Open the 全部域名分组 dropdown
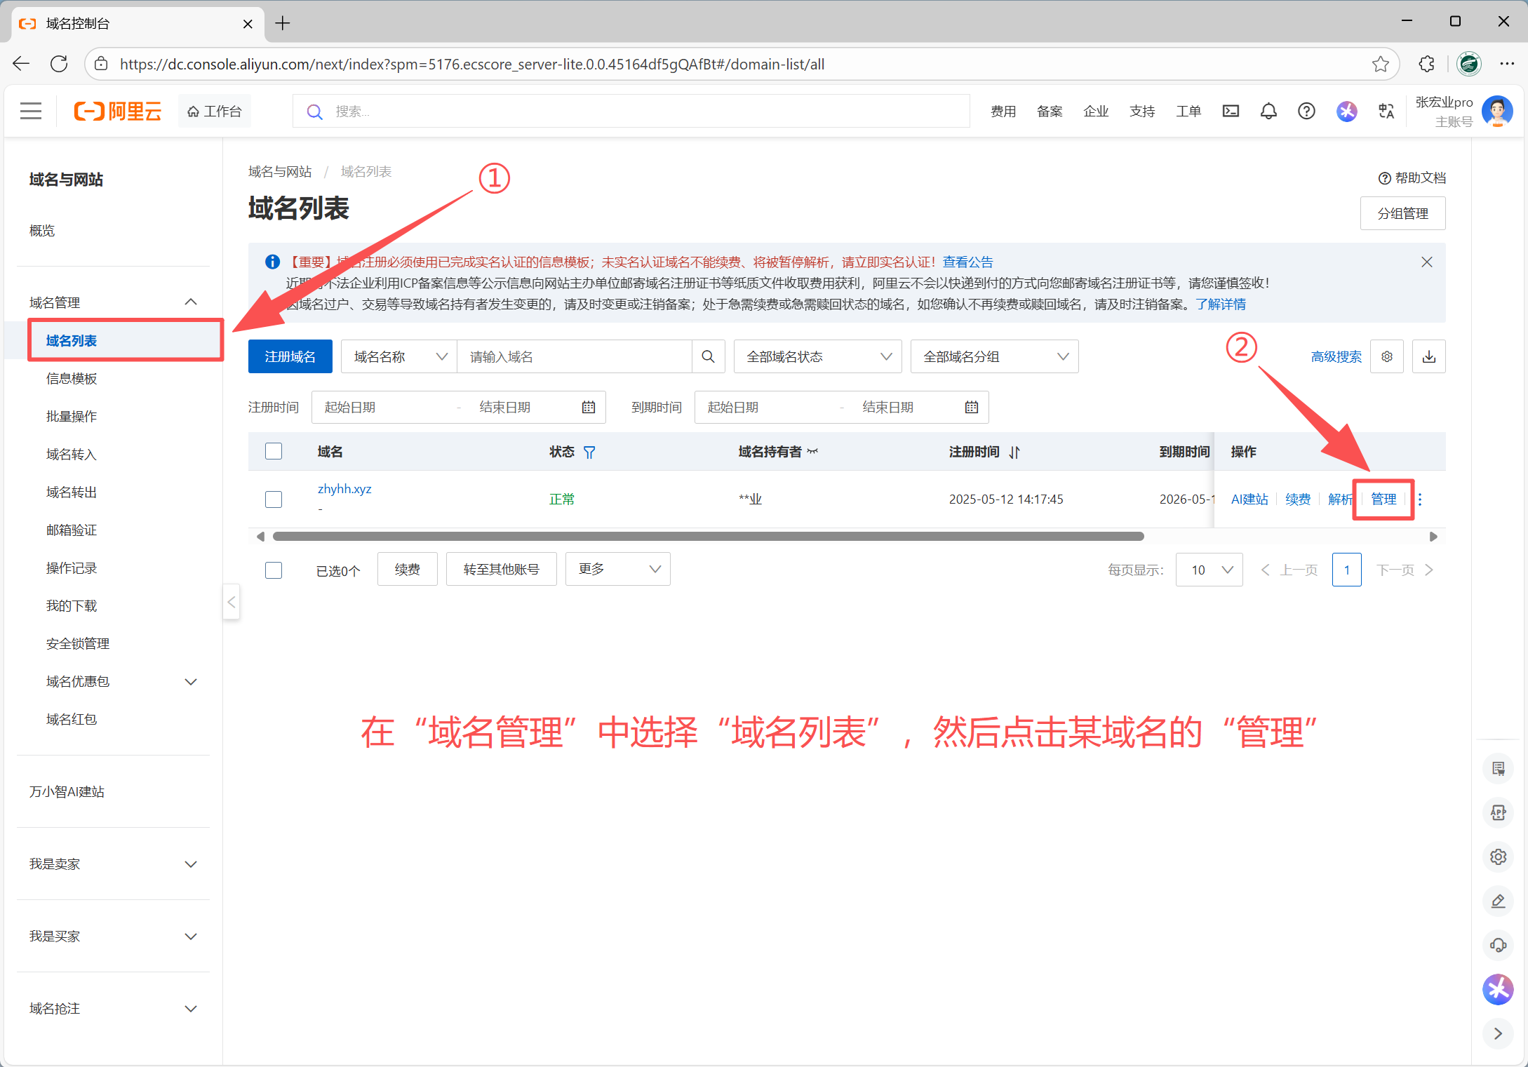Screen dimensions: 1528x1067 pyautogui.click(x=994, y=356)
